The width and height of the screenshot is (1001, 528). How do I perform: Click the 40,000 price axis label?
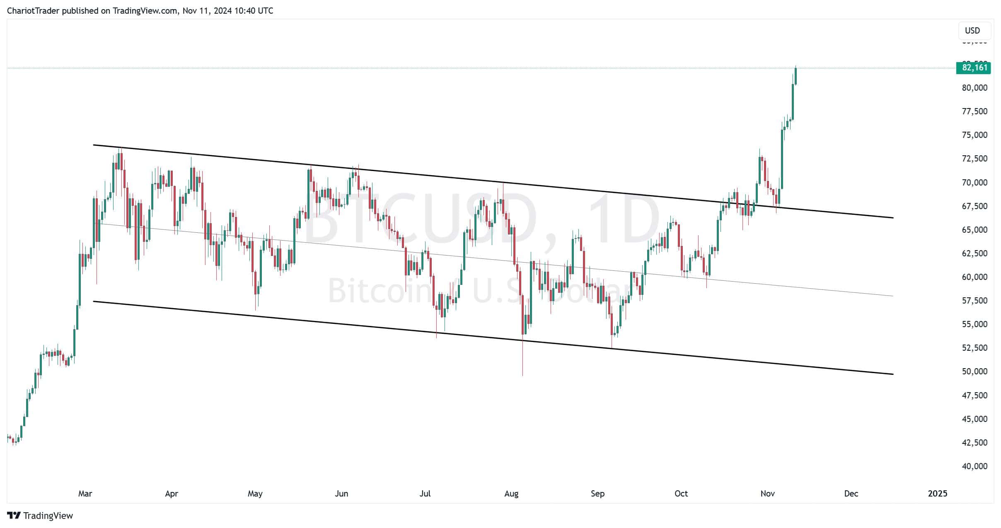tap(974, 466)
